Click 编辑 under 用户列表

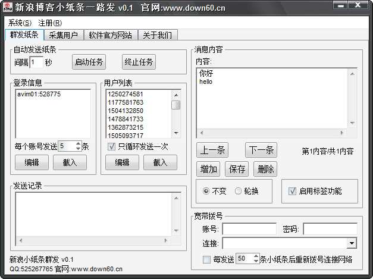122,162
